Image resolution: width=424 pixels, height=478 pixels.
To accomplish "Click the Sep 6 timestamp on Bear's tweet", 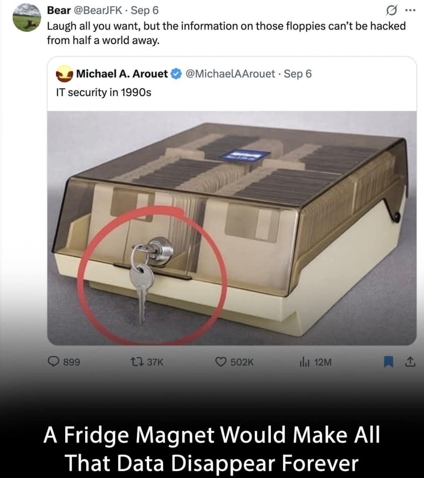I will coord(144,10).
